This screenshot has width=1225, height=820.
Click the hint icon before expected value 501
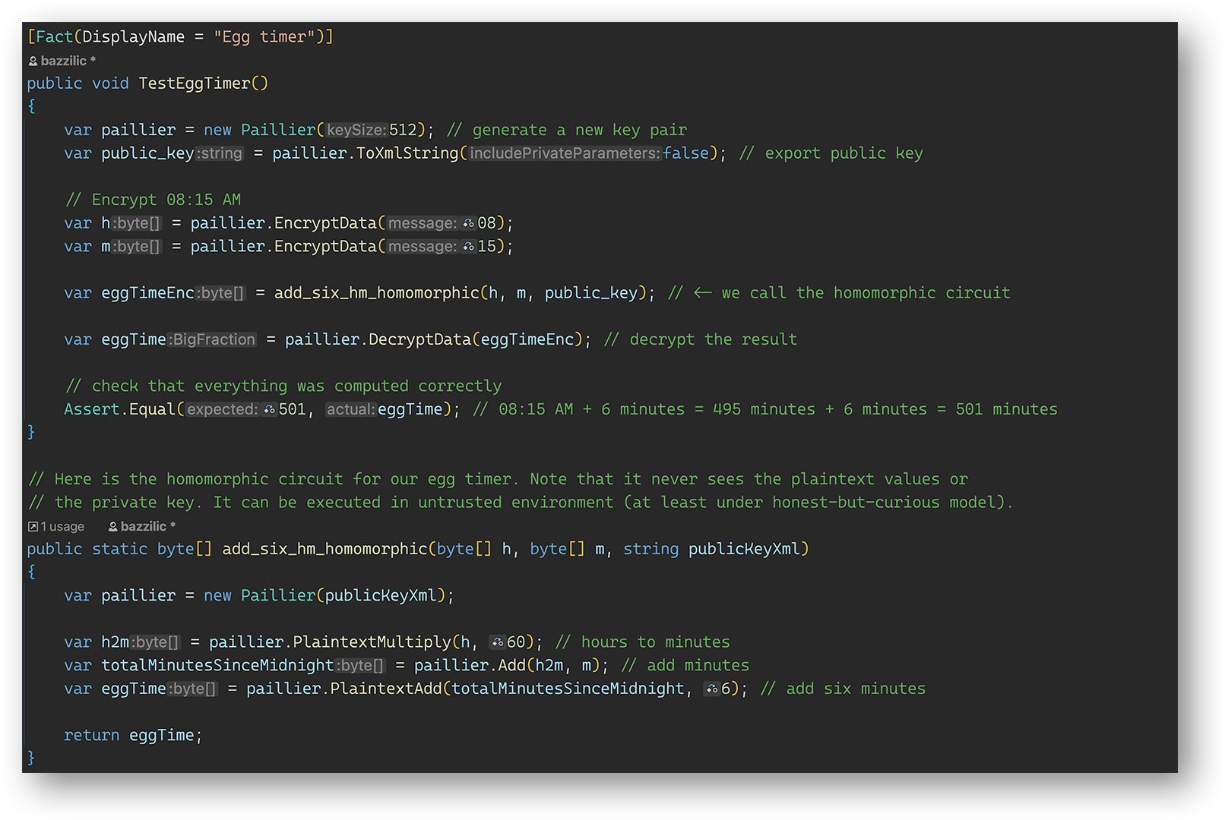click(269, 409)
